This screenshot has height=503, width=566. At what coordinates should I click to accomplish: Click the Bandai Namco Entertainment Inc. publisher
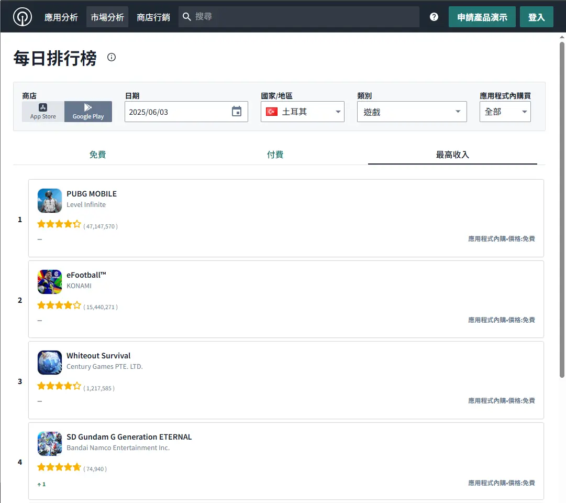tap(118, 447)
